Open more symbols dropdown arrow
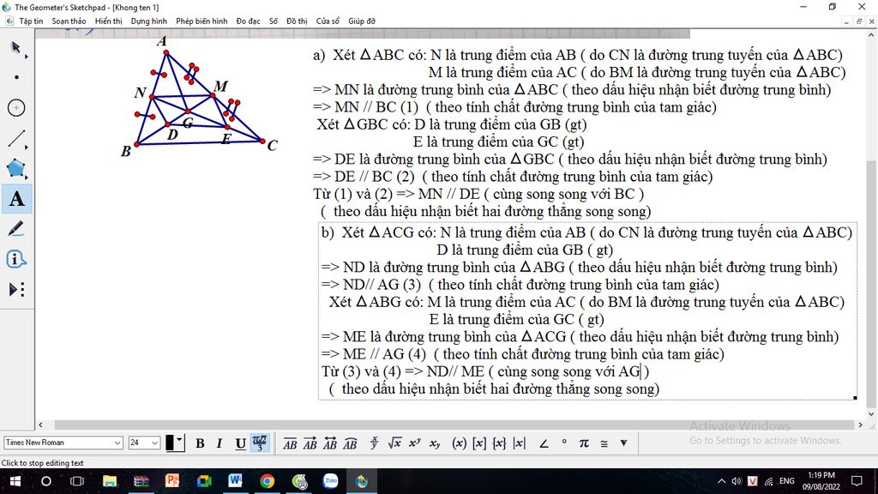The height and width of the screenshot is (494, 878). point(624,443)
